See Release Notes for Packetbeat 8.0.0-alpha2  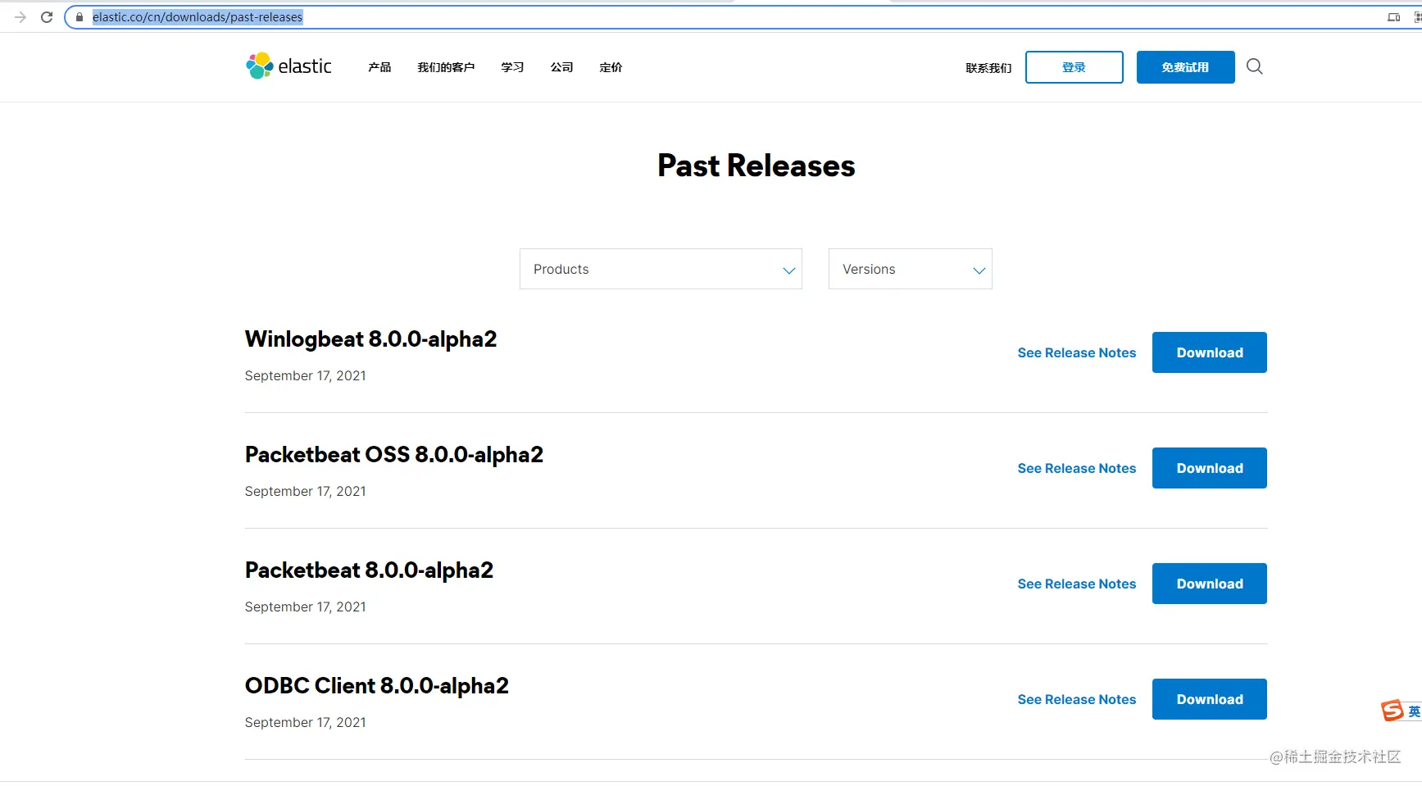point(1077,584)
